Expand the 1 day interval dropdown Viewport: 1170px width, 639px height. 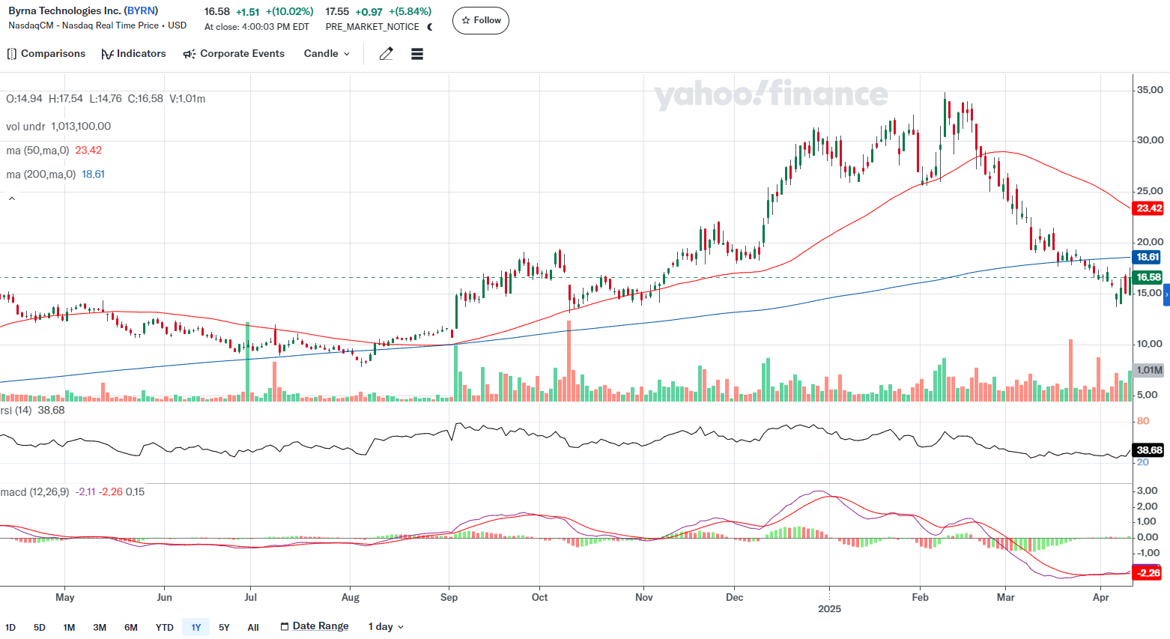(386, 627)
